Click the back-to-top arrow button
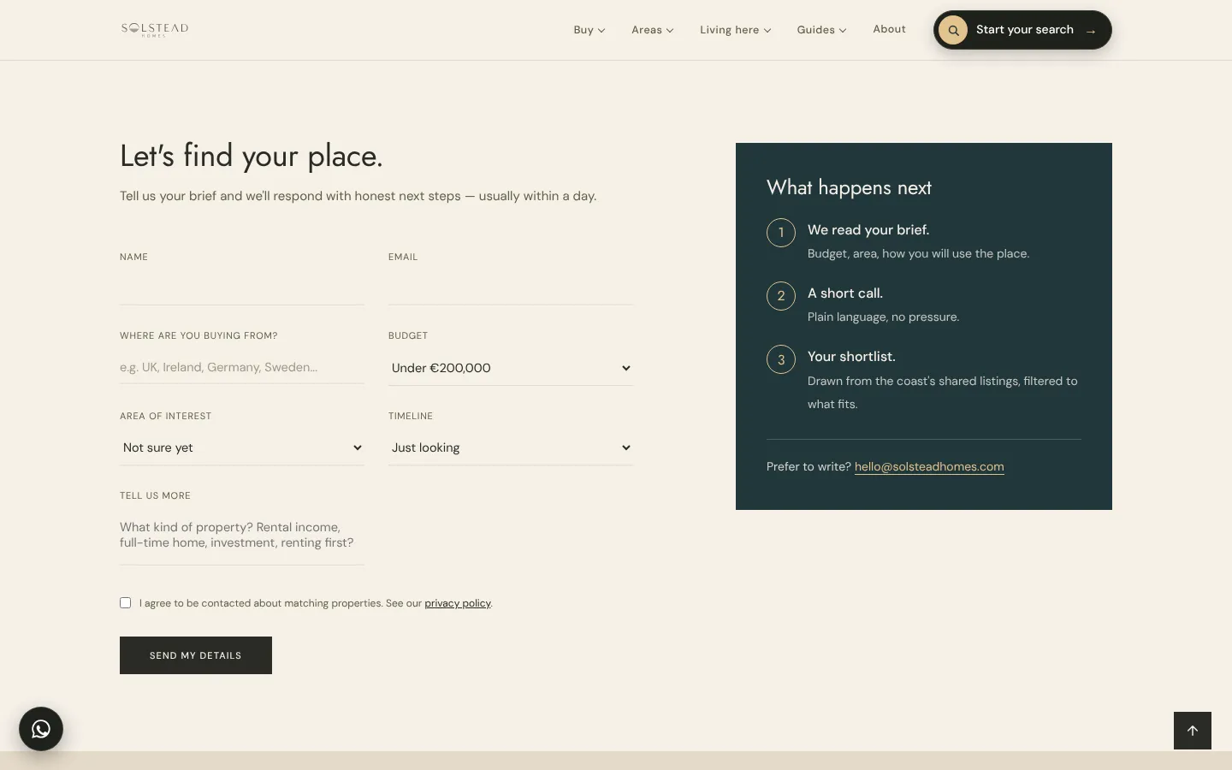 pos(1193,731)
